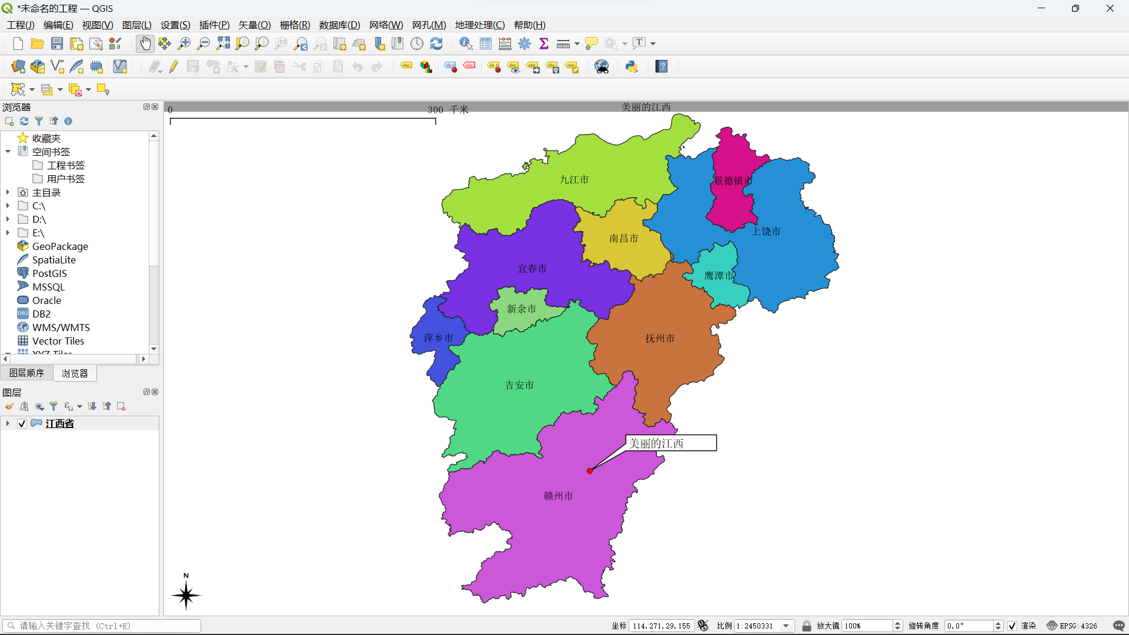1129x635 pixels.
Task: Open deselect features dropdown arrow
Action: (x=89, y=89)
